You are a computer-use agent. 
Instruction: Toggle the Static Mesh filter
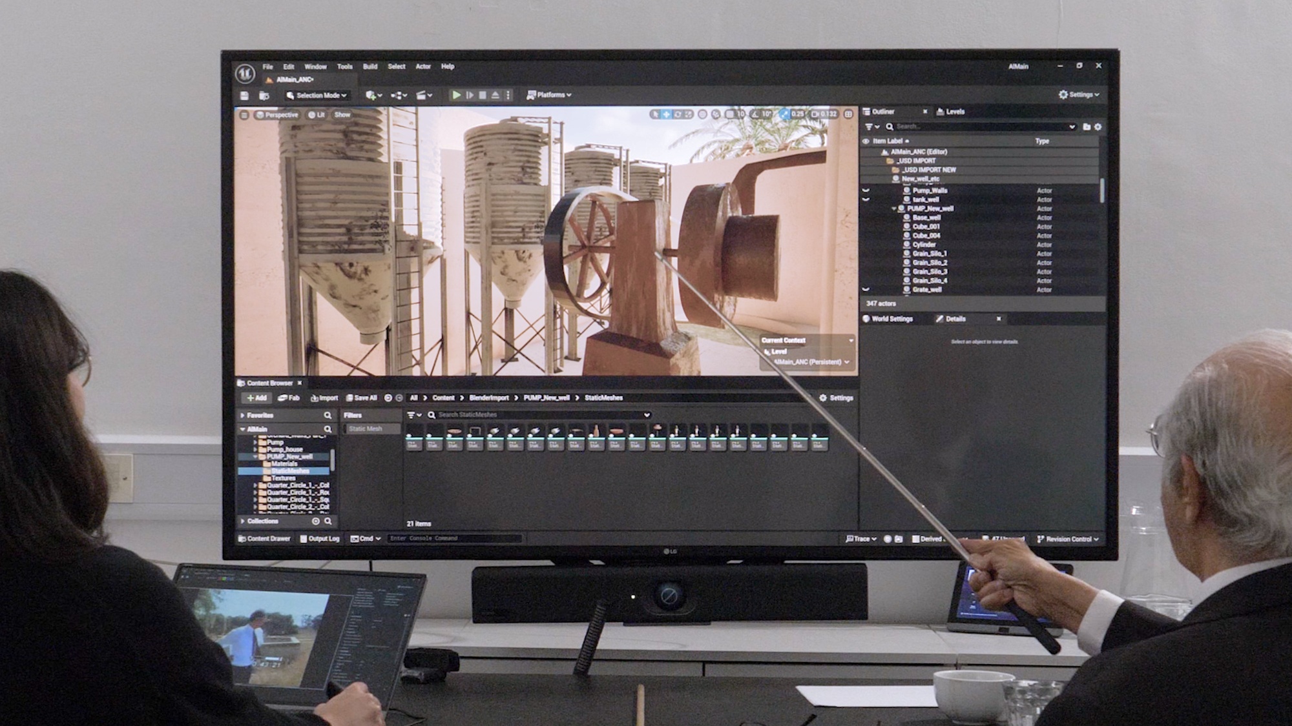[366, 429]
